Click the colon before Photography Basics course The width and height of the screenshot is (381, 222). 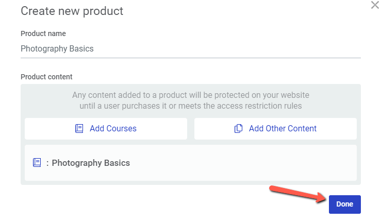pyautogui.click(x=47, y=163)
